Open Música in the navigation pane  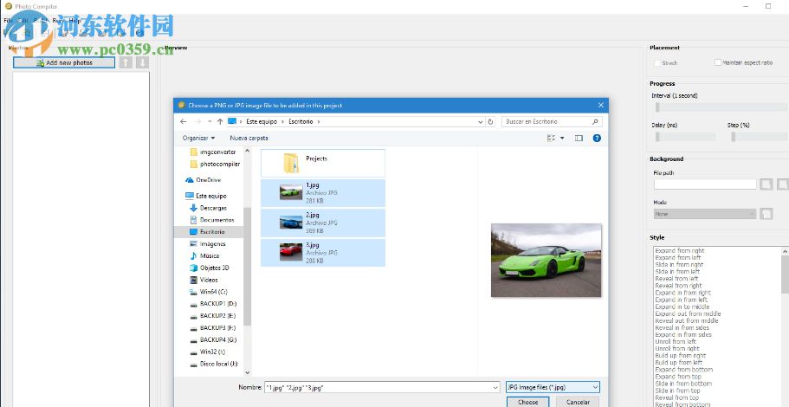pos(209,256)
